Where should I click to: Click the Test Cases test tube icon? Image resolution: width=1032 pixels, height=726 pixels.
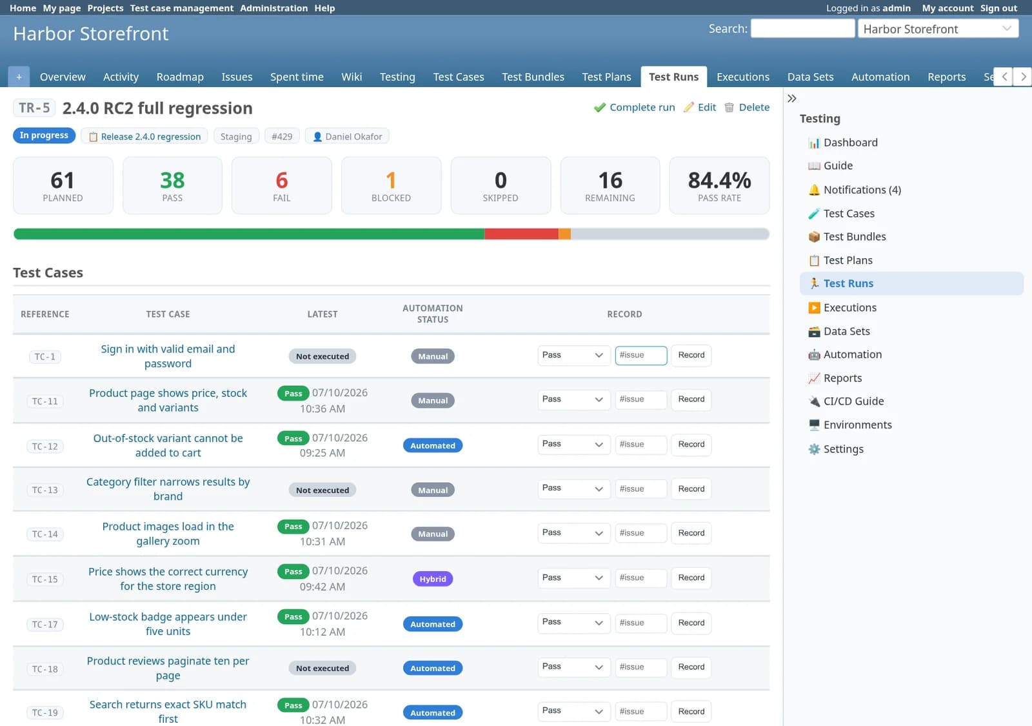[x=814, y=214]
